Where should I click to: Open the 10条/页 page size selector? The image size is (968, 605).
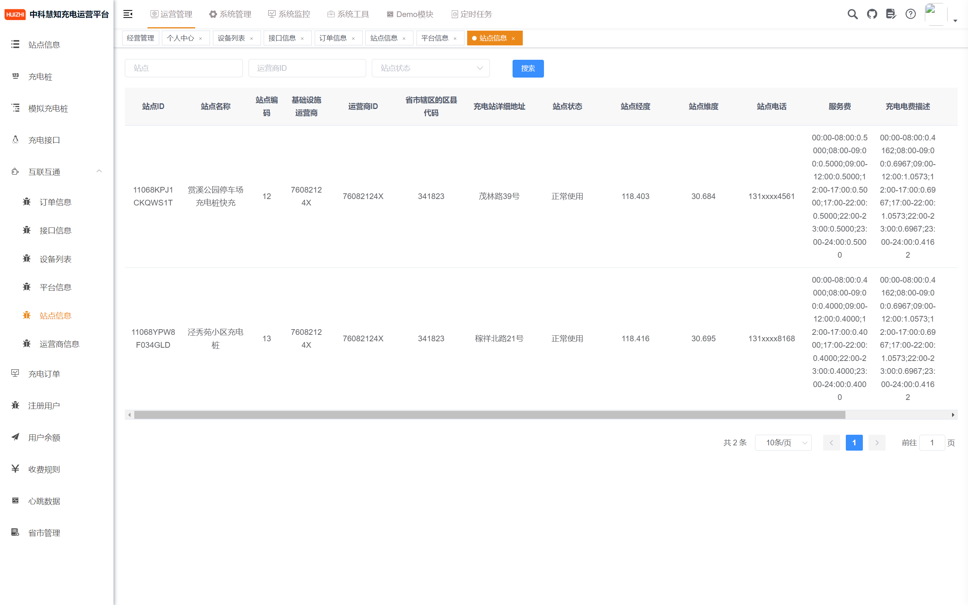(783, 443)
